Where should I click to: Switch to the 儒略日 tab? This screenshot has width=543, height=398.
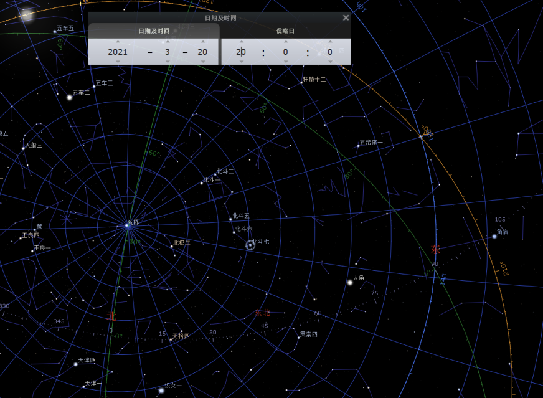click(285, 31)
